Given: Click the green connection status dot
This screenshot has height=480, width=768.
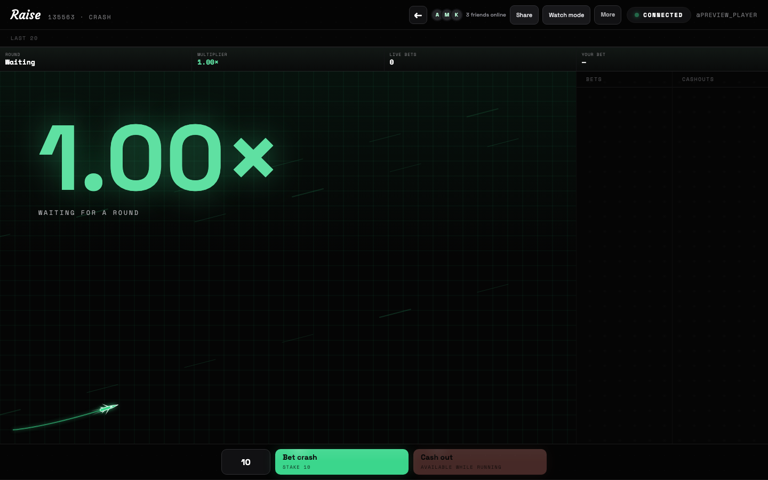Looking at the screenshot, I should click(x=637, y=15).
